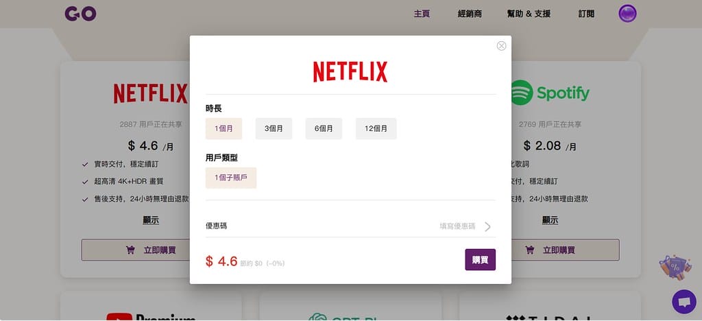This screenshot has height=321, width=702.
Task: Go to 經銷商 in navigation
Action: point(470,14)
